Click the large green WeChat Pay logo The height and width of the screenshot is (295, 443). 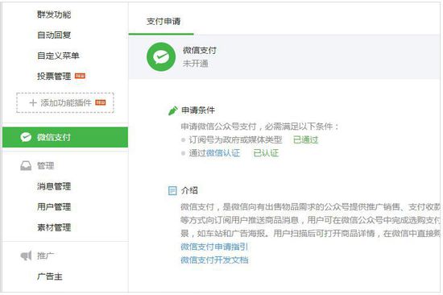161,57
